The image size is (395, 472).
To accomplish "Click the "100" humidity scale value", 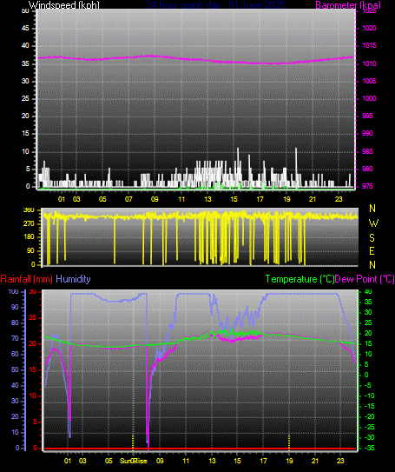I will (14, 291).
